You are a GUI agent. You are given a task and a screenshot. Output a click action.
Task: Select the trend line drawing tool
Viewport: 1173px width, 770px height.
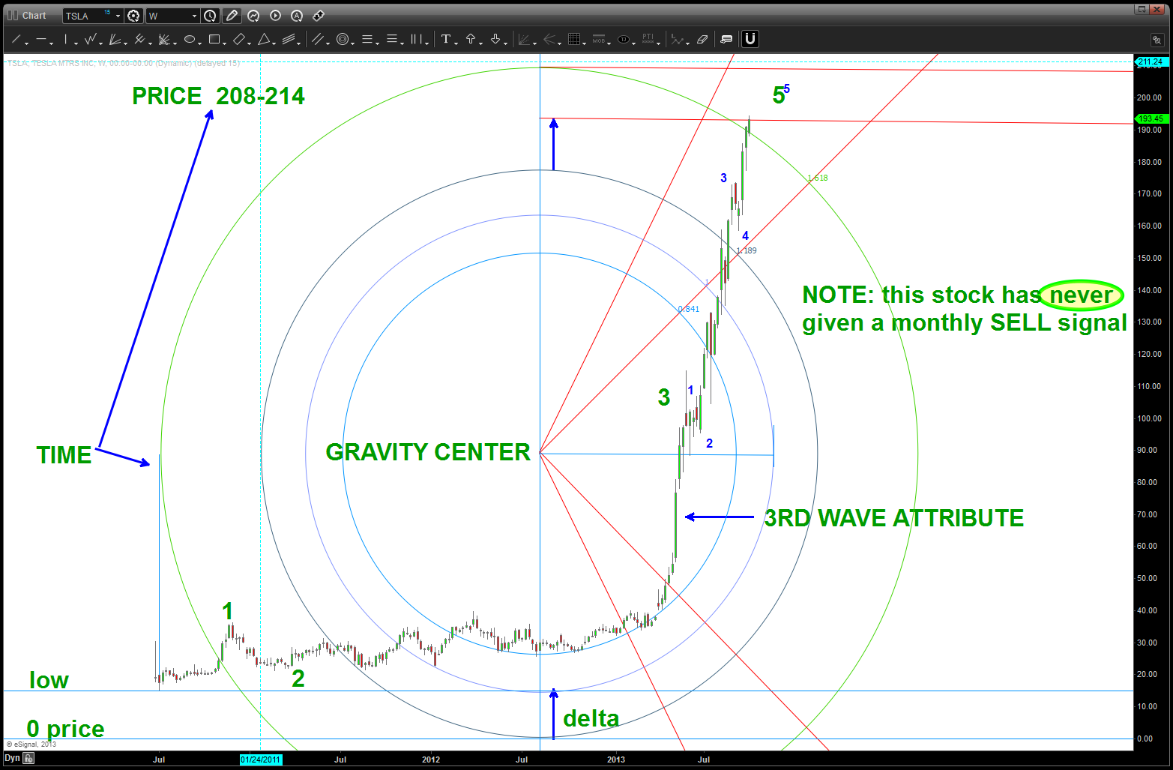tap(16, 40)
